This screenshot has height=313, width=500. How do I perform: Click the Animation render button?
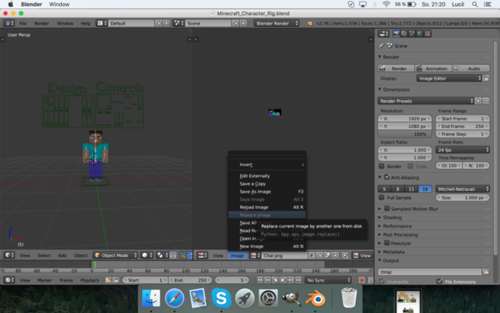point(433,68)
